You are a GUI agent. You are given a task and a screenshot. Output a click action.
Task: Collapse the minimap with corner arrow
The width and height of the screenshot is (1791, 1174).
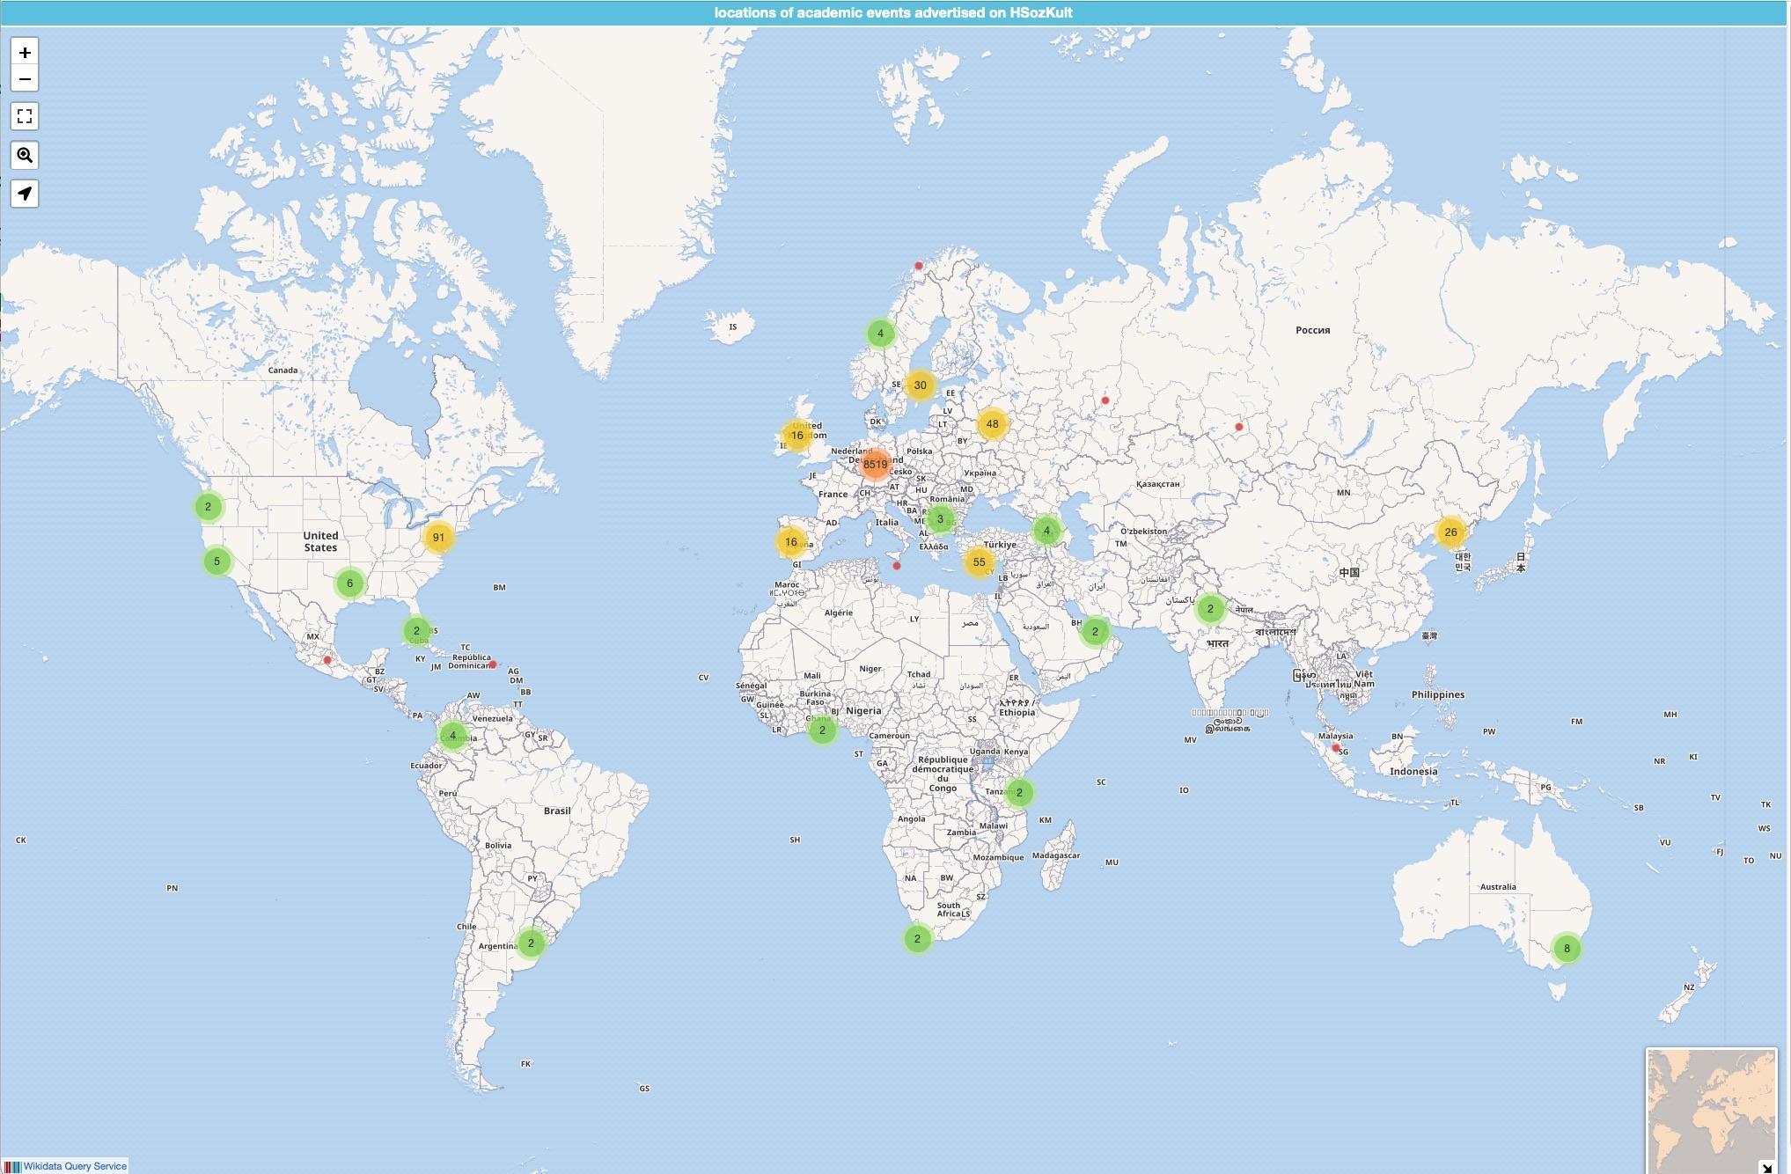(1766, 1166)
